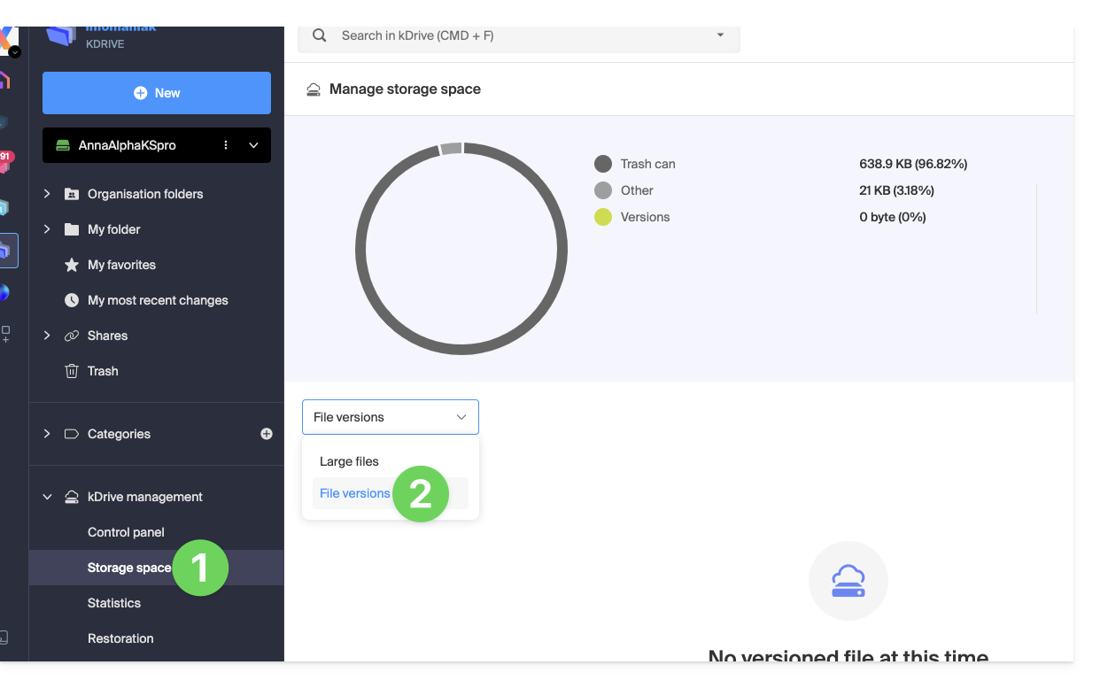This screenshot has width=1100, height=688.
Task: Click the Trash bin icon in sidebar
Action: [x=72, y=371]
